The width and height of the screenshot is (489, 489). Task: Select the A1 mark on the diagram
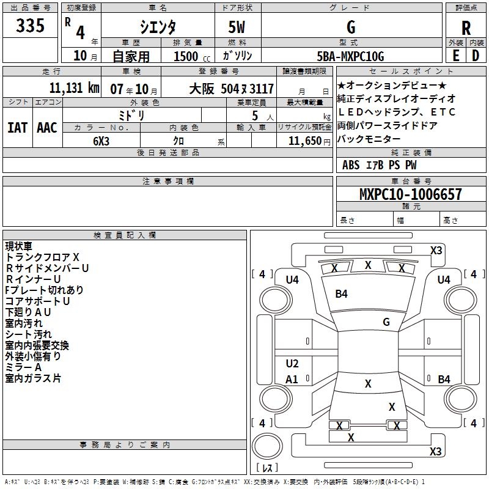[292, 379]
